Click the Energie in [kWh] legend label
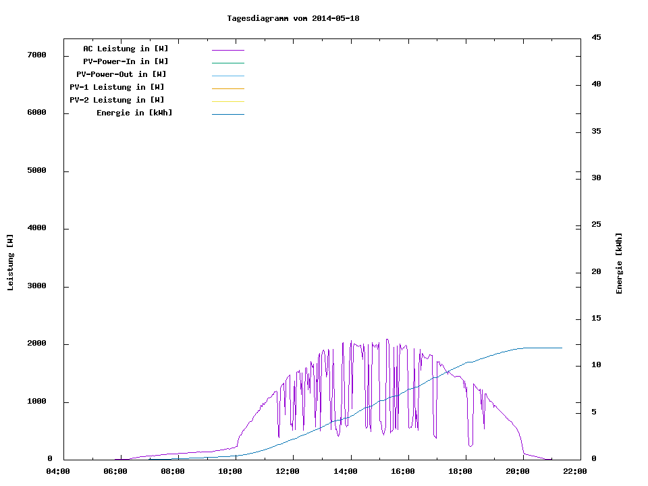The width and height of the screenshot is (648, 486). click(134, 113)
